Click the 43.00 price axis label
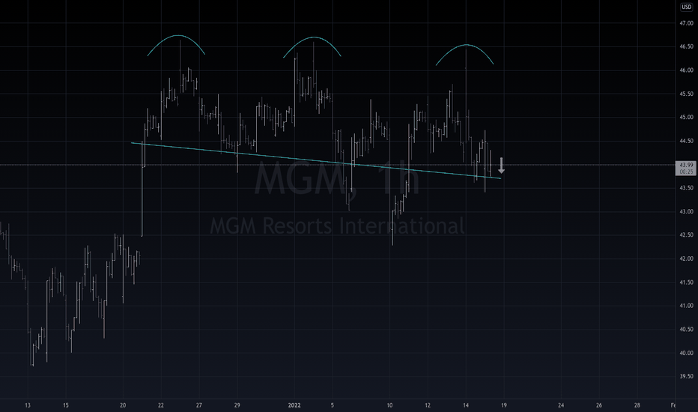 click(686, 211)
